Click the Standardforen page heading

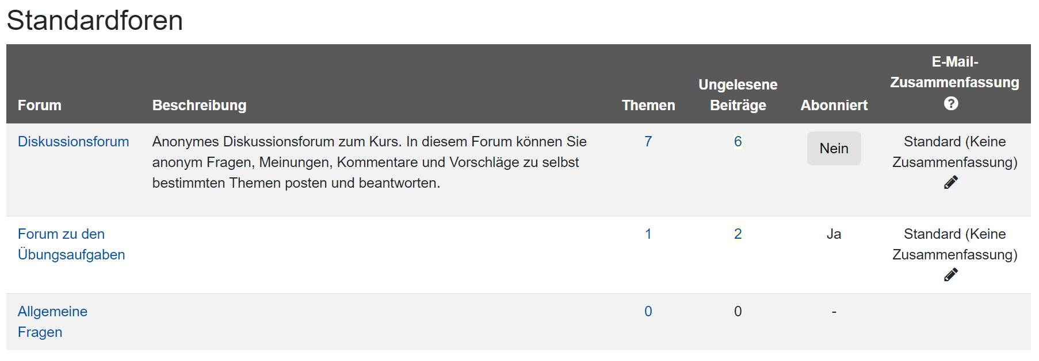[94, 21]
